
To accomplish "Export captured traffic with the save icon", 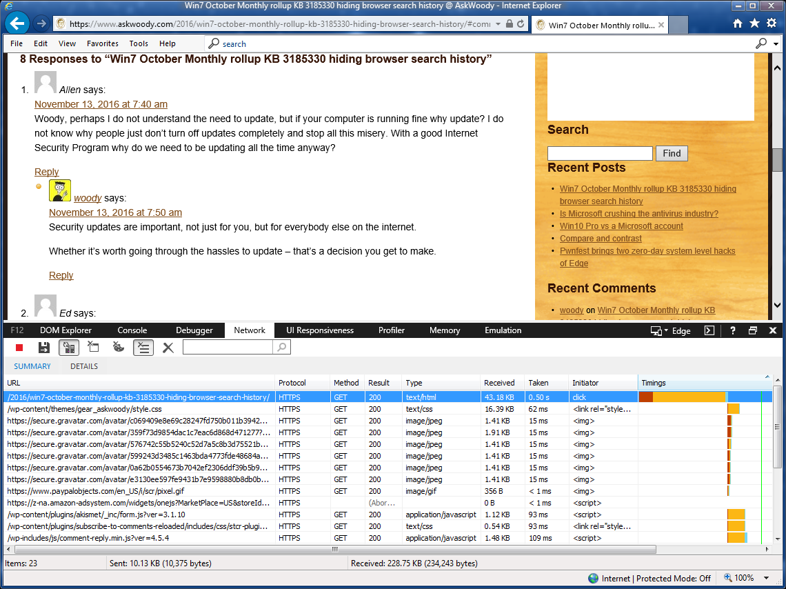I will pyautogui.click(x=43, y=348).
